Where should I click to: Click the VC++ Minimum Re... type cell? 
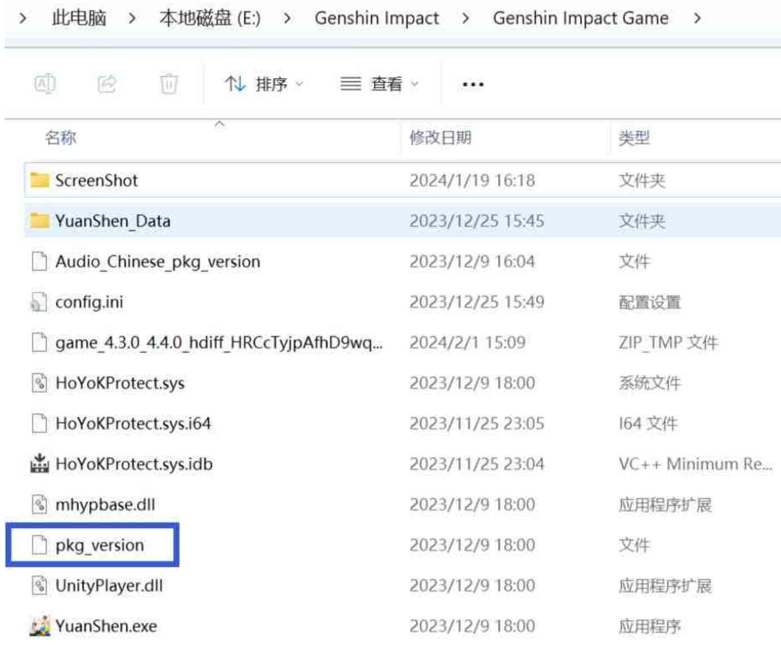(x=695, y=464)
